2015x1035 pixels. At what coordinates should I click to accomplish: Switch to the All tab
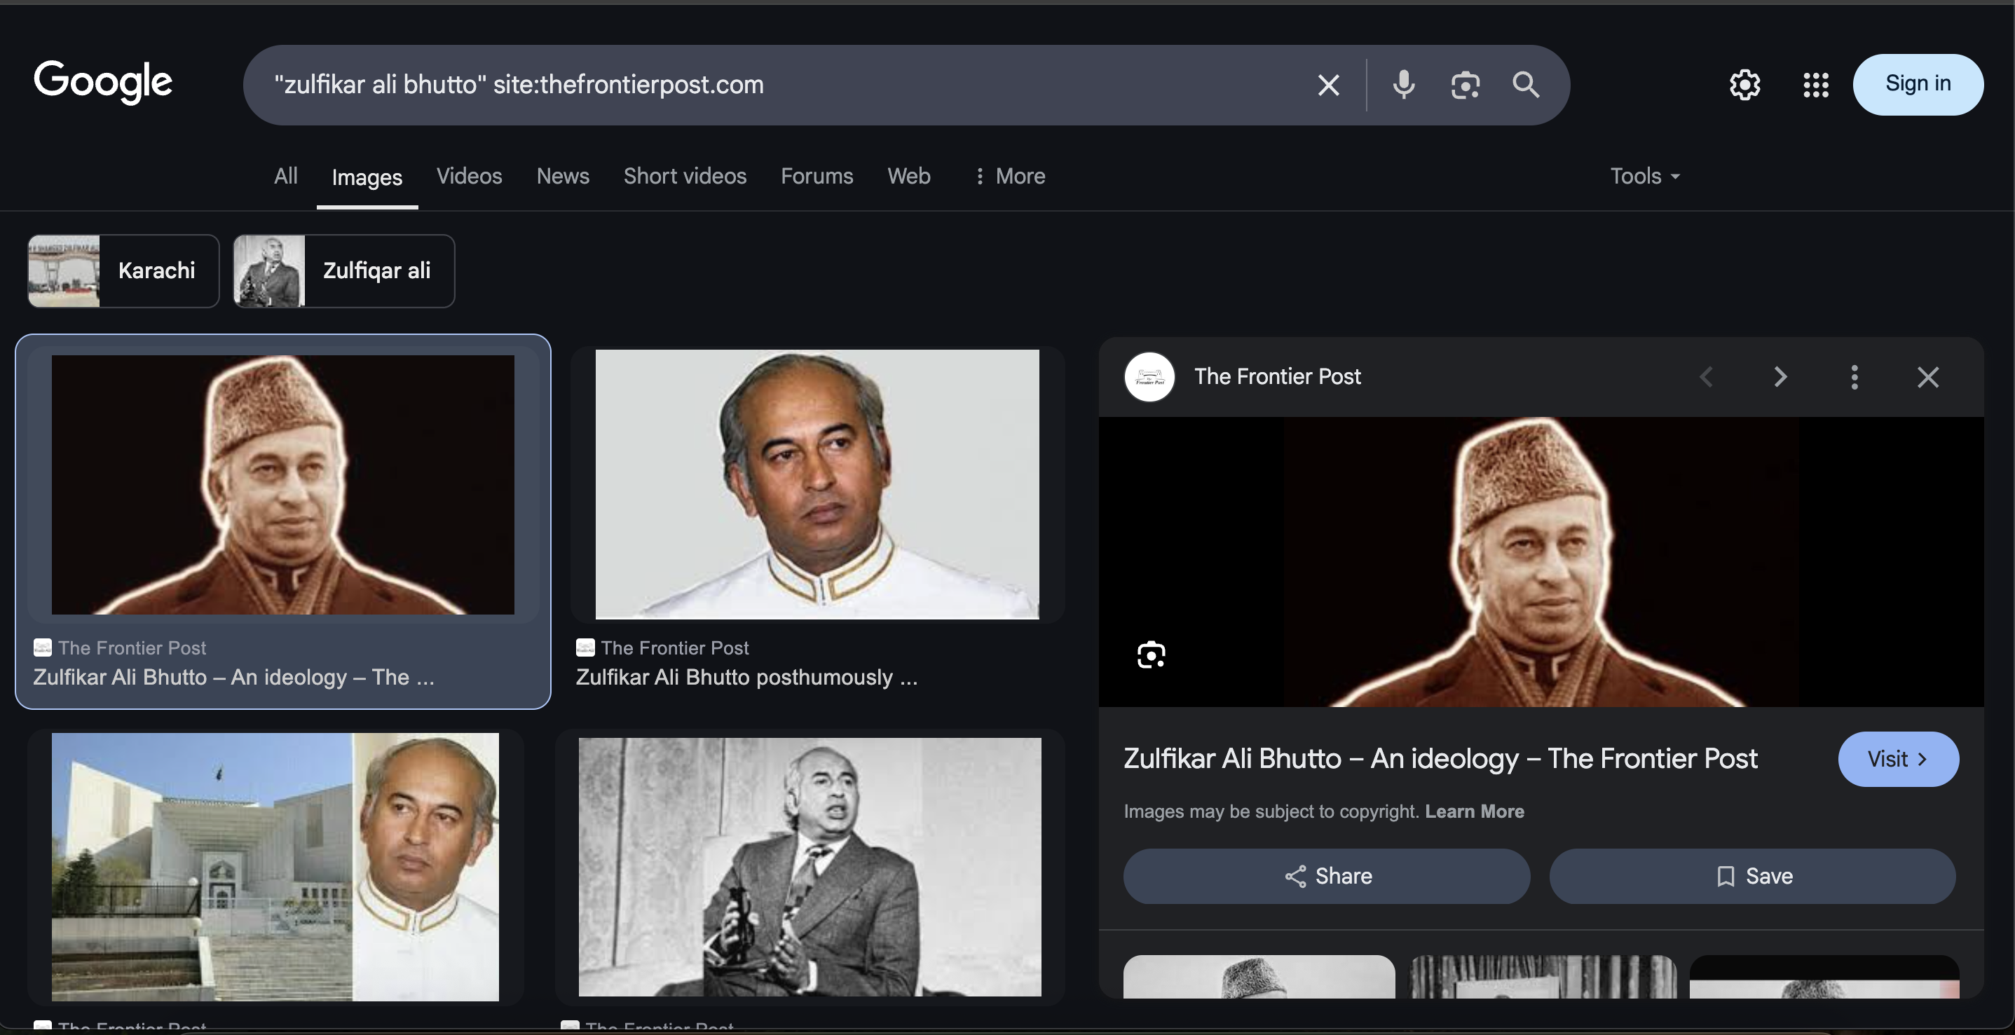point(285,176)
